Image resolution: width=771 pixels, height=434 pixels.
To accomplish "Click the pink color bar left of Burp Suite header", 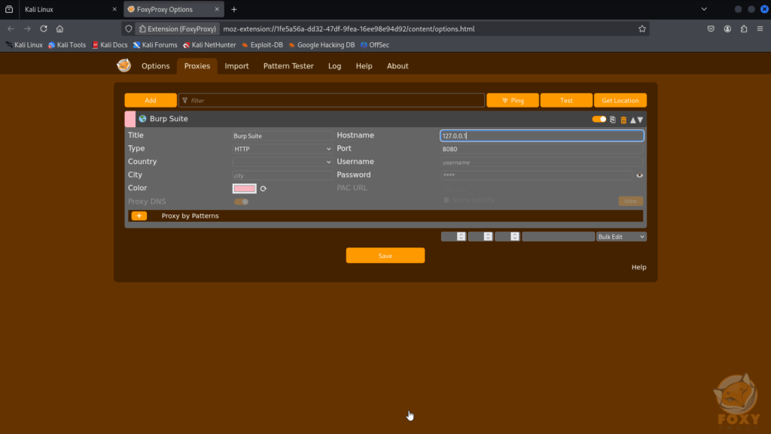I will point(130,120).
